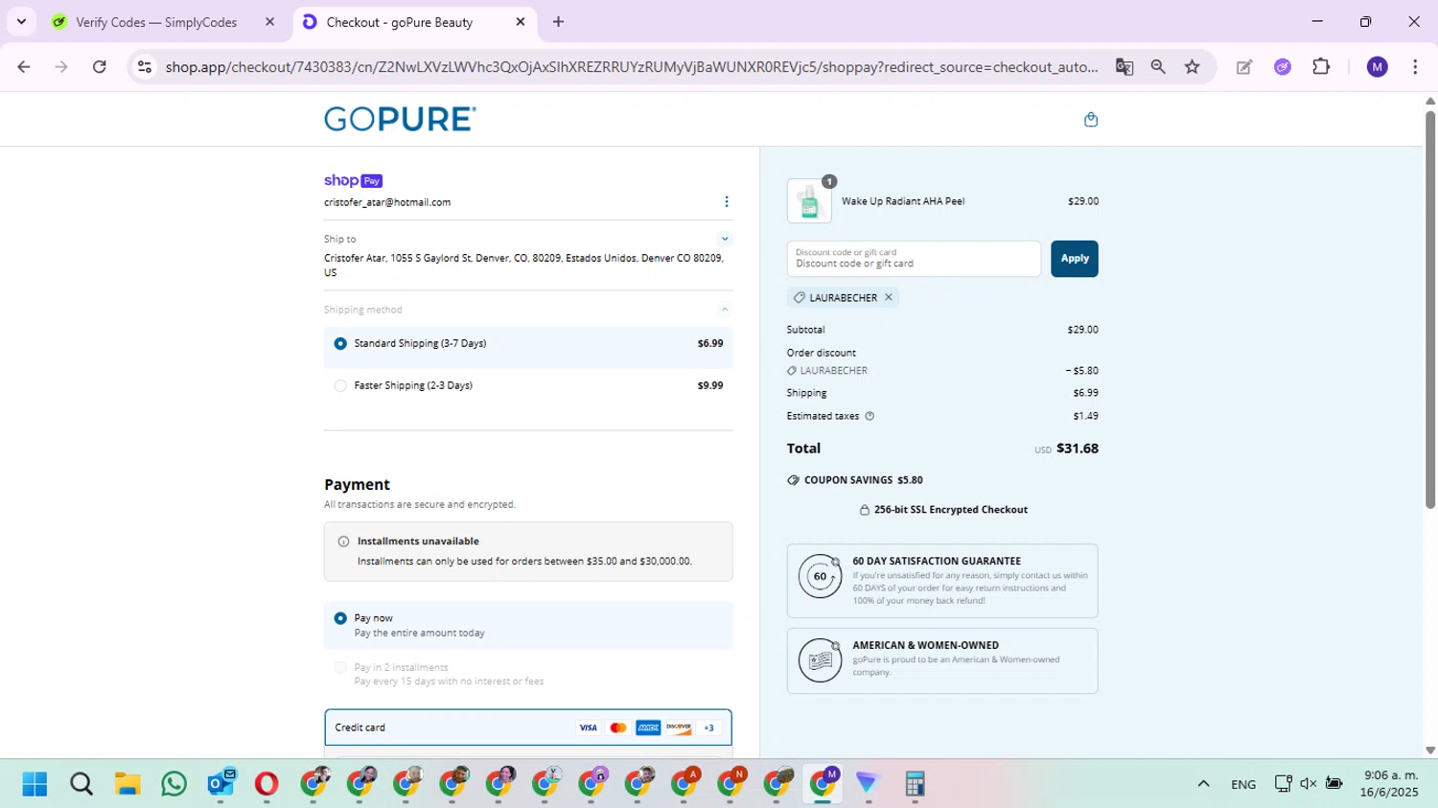
Task: Open the clock showing 9:06 a. m.
Action: pos(1390,784)
